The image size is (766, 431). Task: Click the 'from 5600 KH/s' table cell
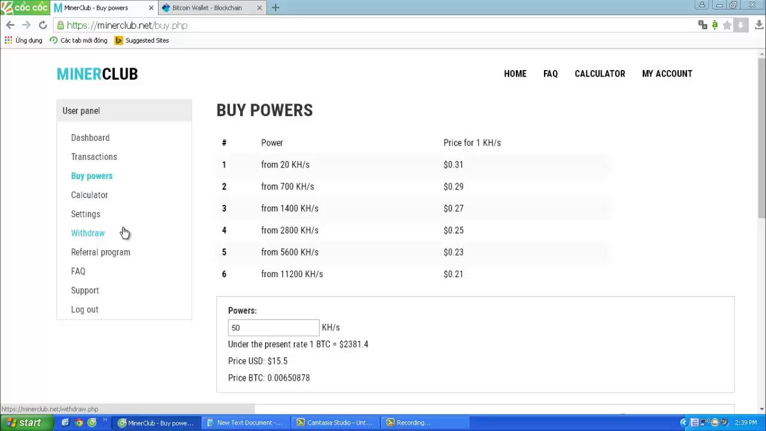click(x=290, y=252)
